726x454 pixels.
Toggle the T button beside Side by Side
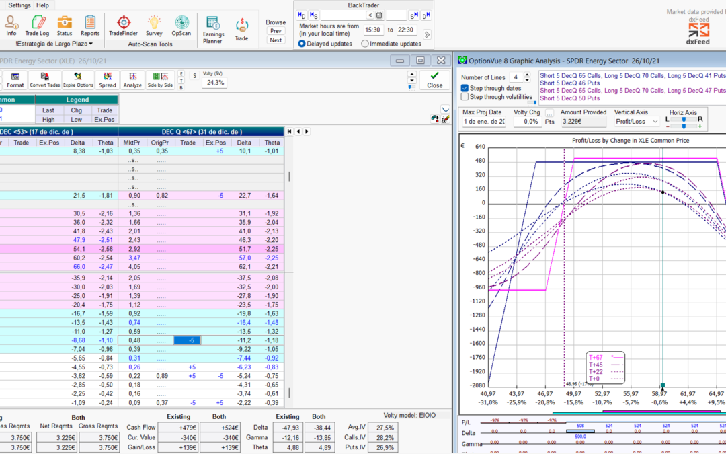181,81
